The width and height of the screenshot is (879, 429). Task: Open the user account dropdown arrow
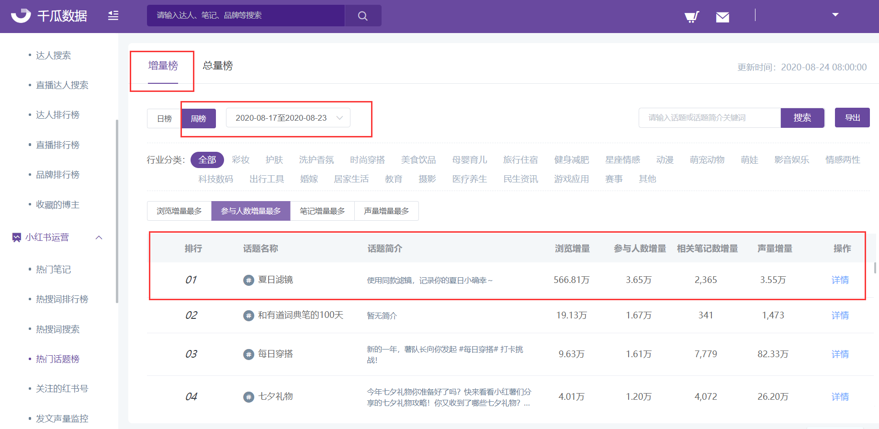point(835,15)
